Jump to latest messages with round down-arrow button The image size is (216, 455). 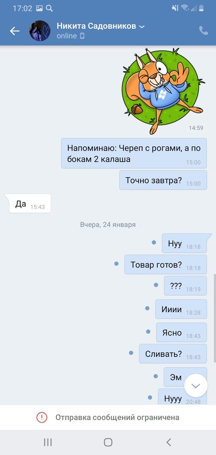pyautogui.click(x=196, y=385)
